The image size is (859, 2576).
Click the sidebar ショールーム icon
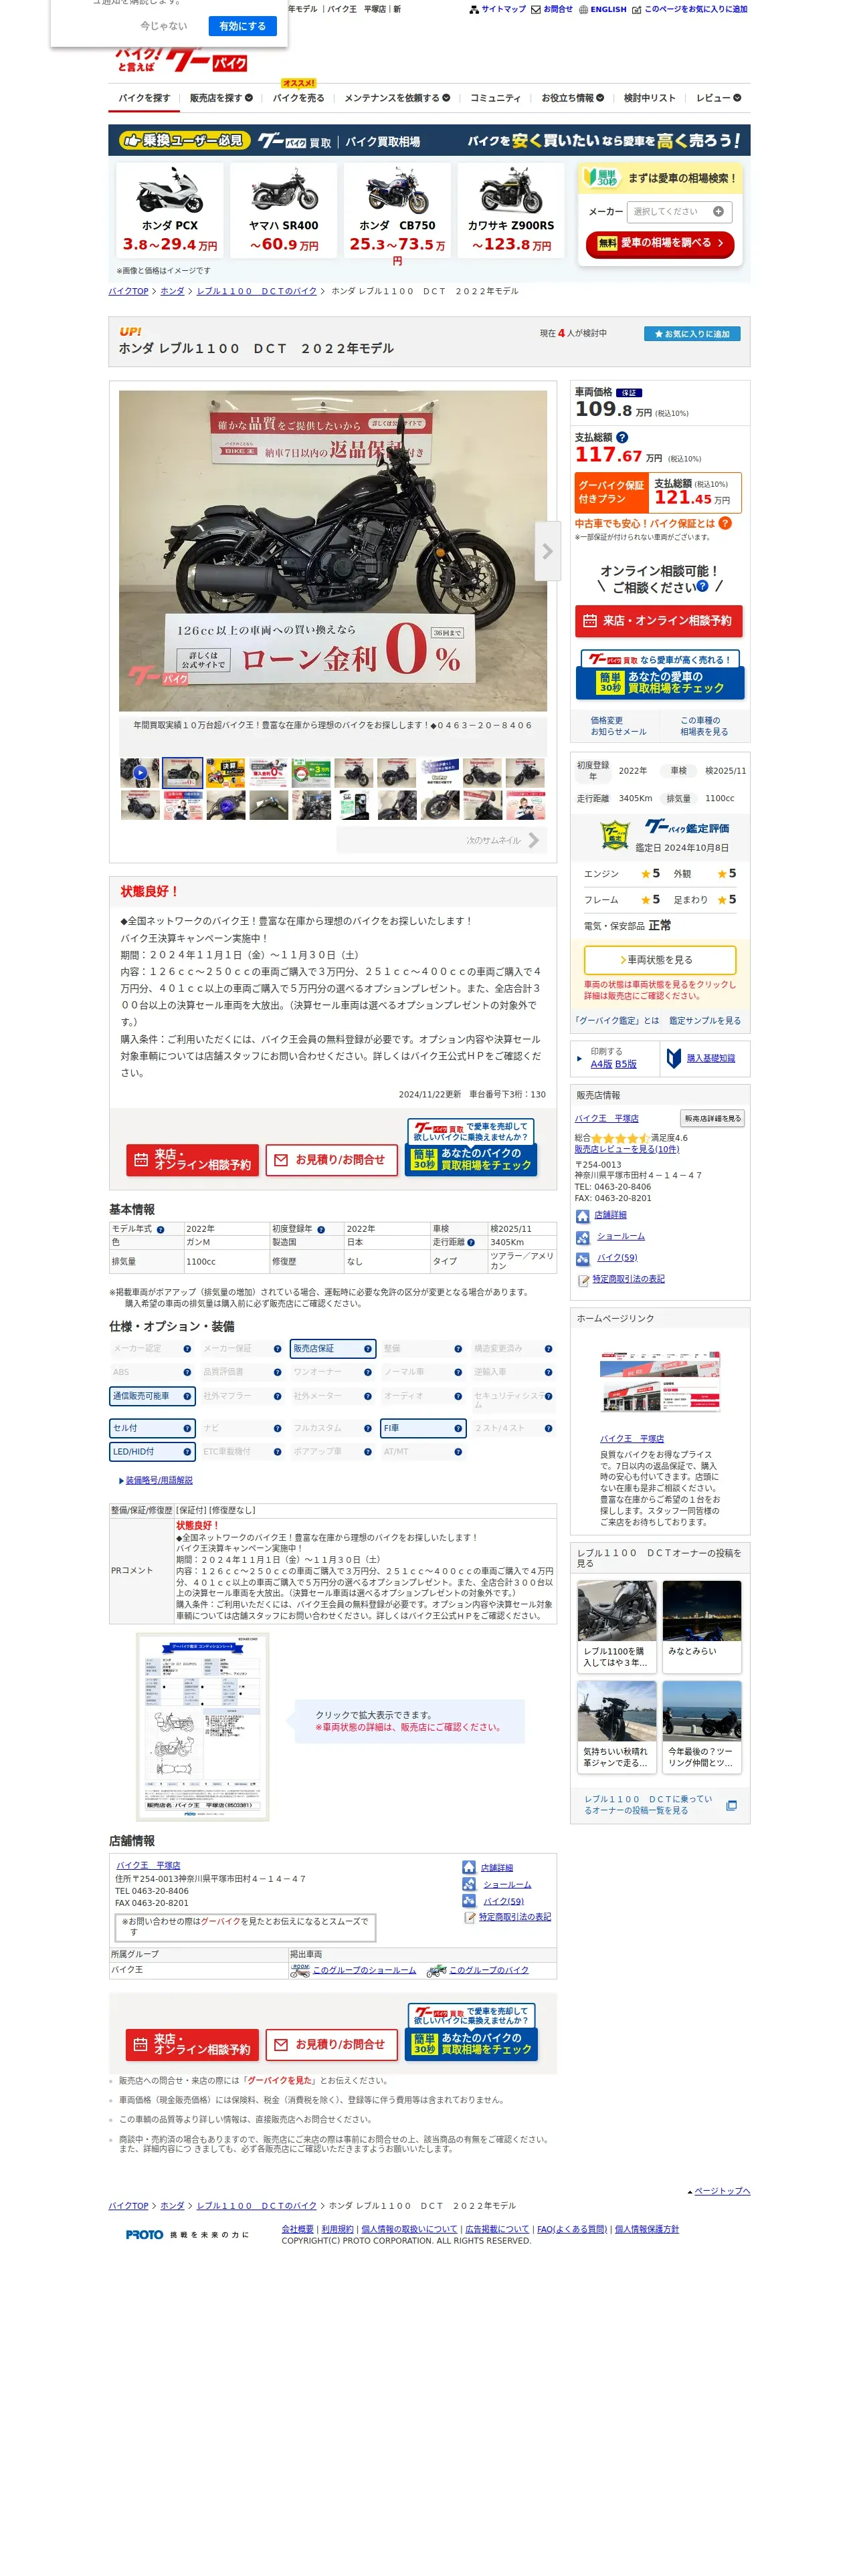click(582, 1237)
